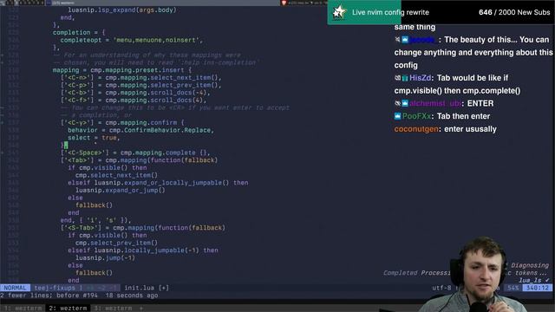Click the '646 / 2000 New Subs' goal counter
The image size is (555, 312).
click(514, 12)
